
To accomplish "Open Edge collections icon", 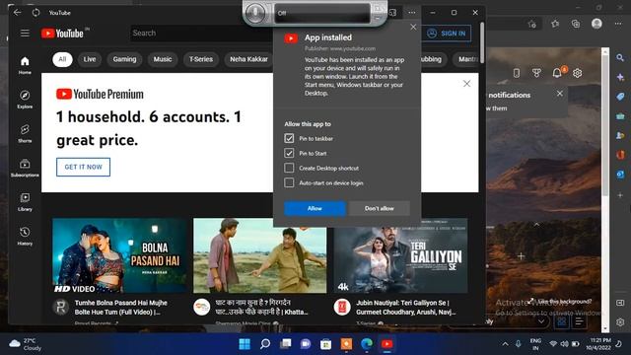I will click(x=576, y=24).
